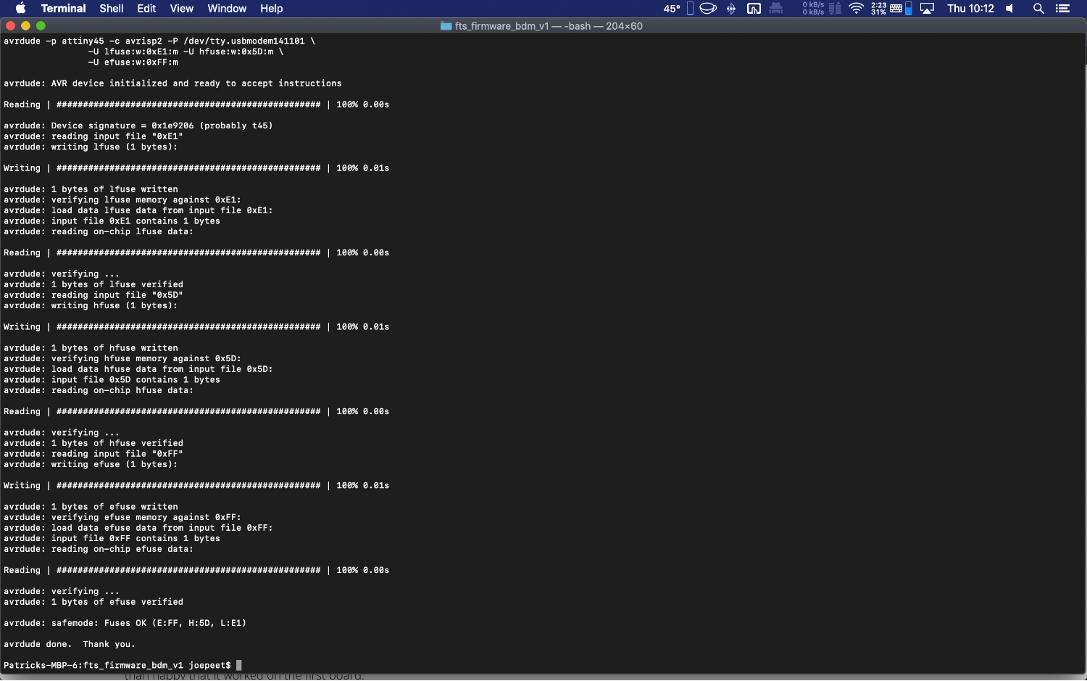The height and width of the screenshot is (681, 1087).
Task: Open the Wi-Fi menu
Action: tap(855, 9)
